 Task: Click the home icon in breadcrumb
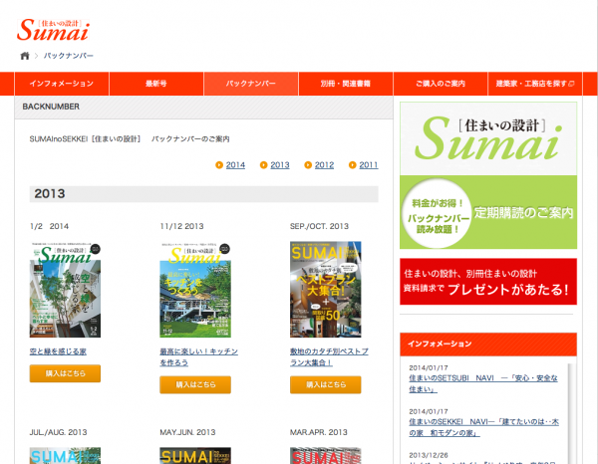point(25,56)
